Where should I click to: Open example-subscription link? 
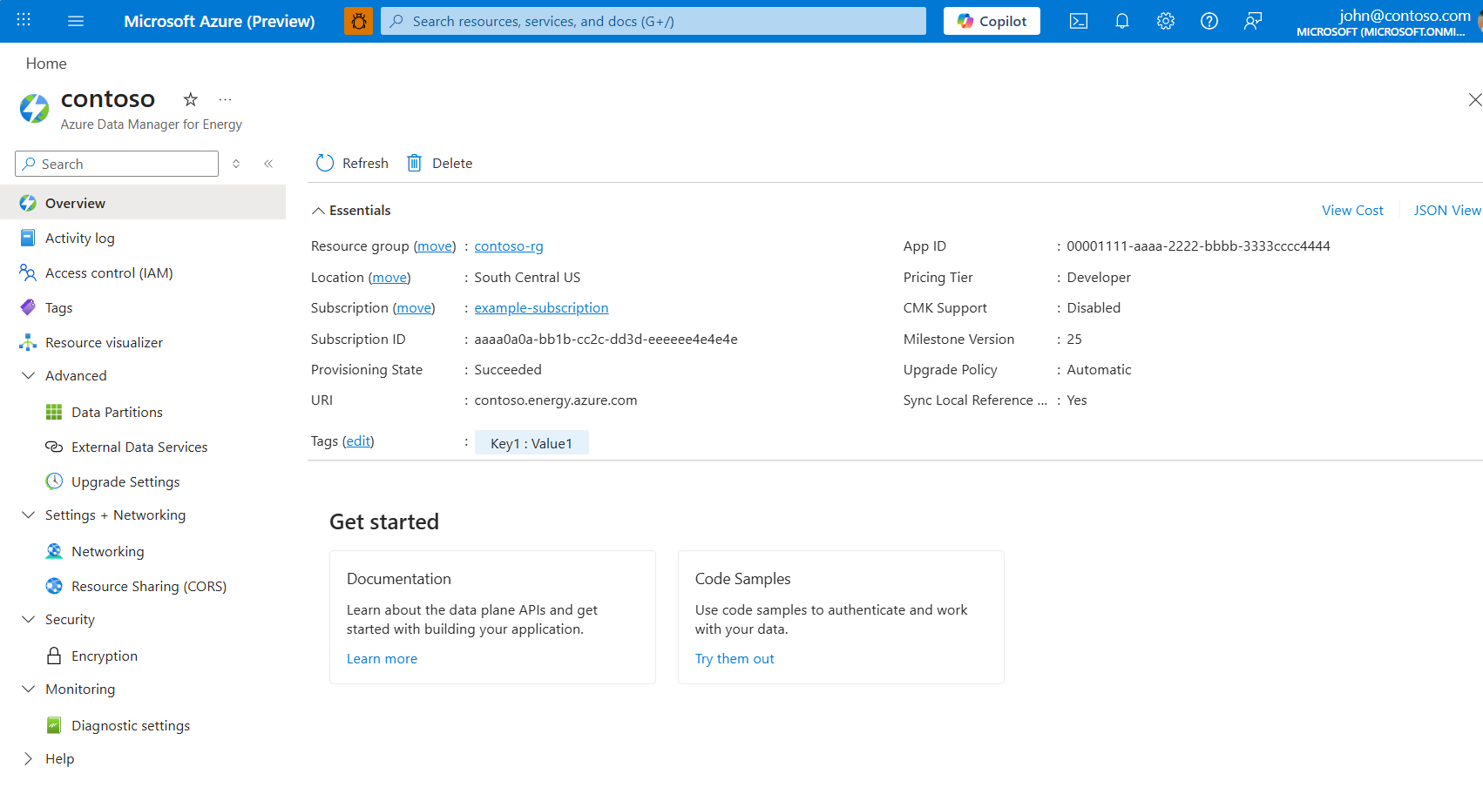(541, 308)
